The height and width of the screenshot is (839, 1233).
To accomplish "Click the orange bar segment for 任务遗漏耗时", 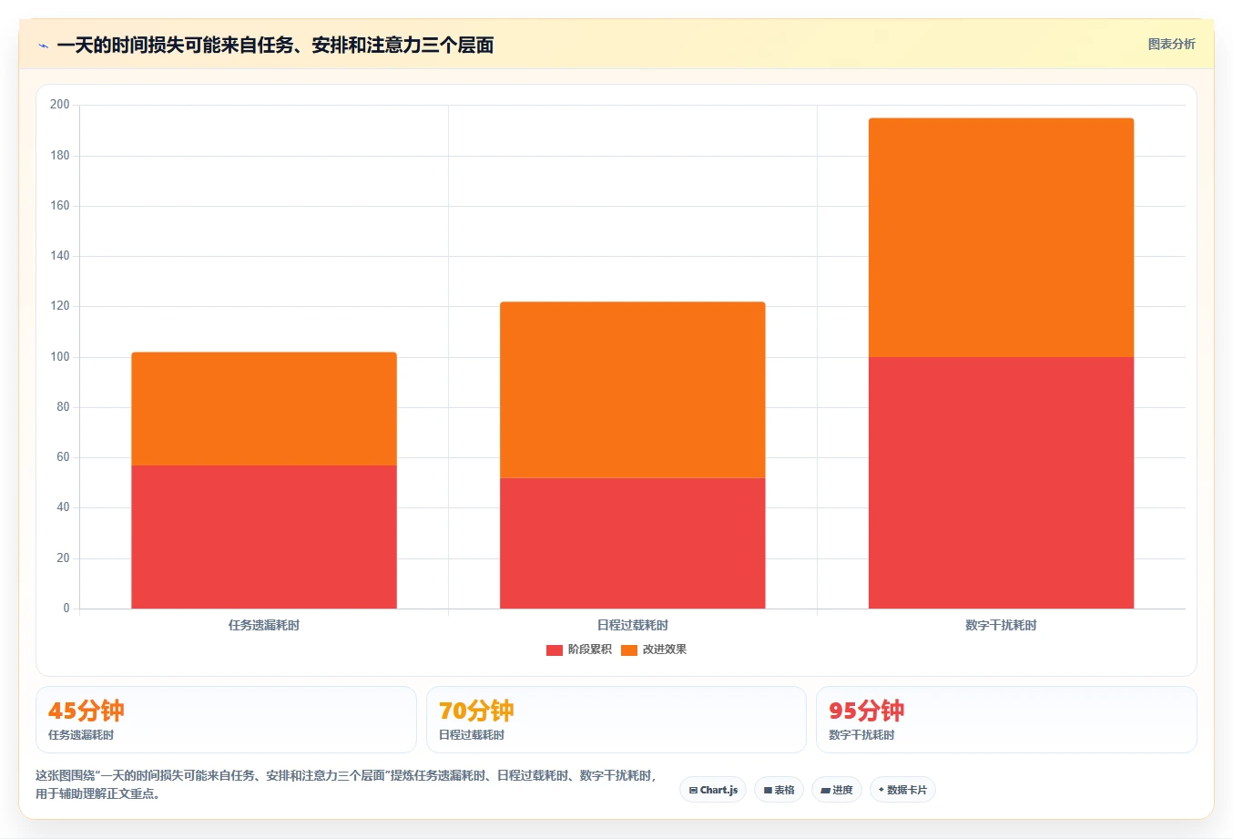I will (264, 409).
